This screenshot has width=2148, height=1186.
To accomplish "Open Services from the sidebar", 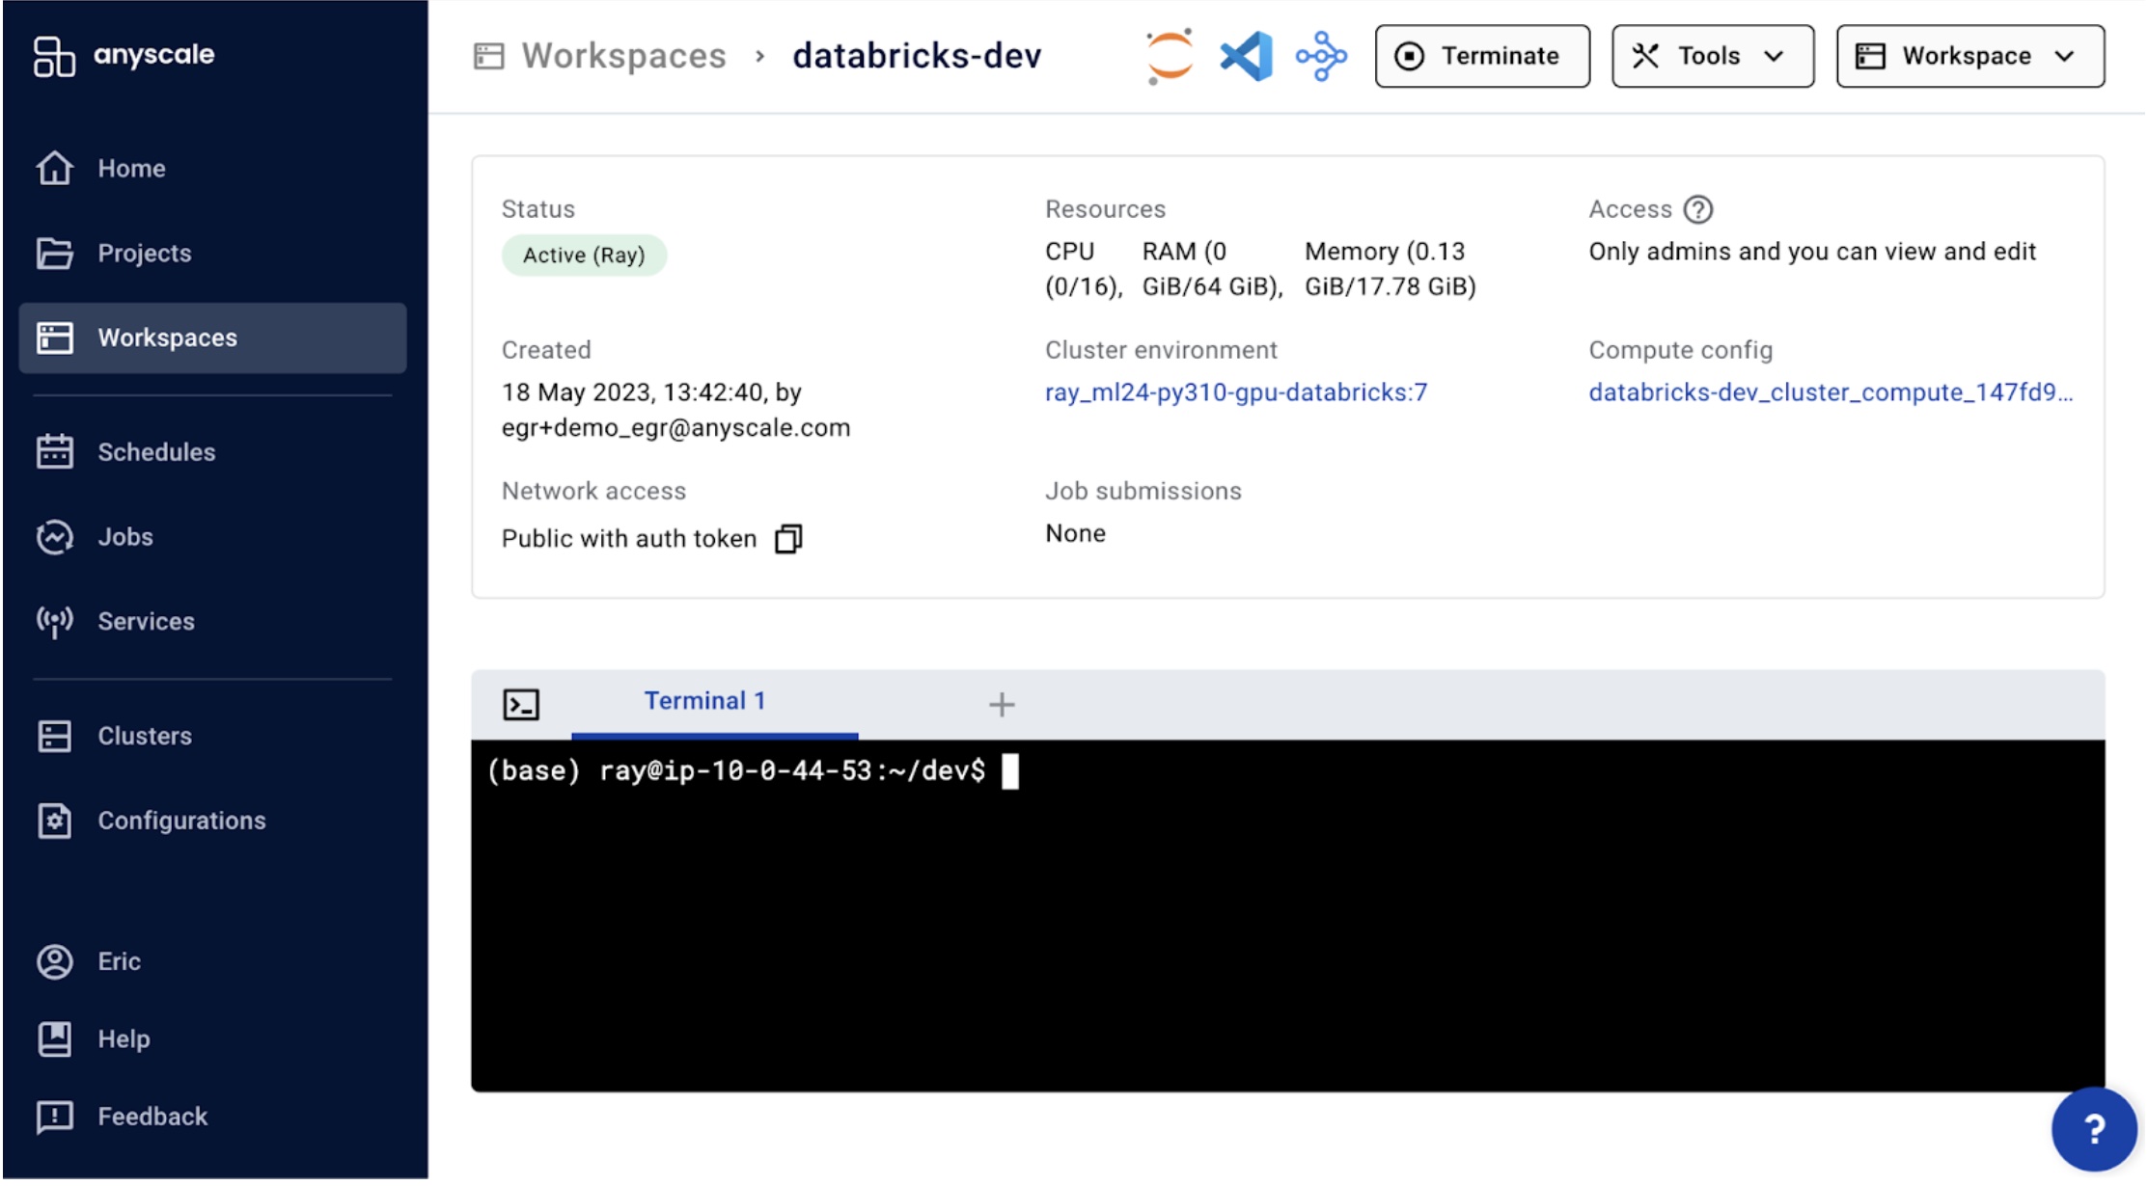I will coord(146,622).
